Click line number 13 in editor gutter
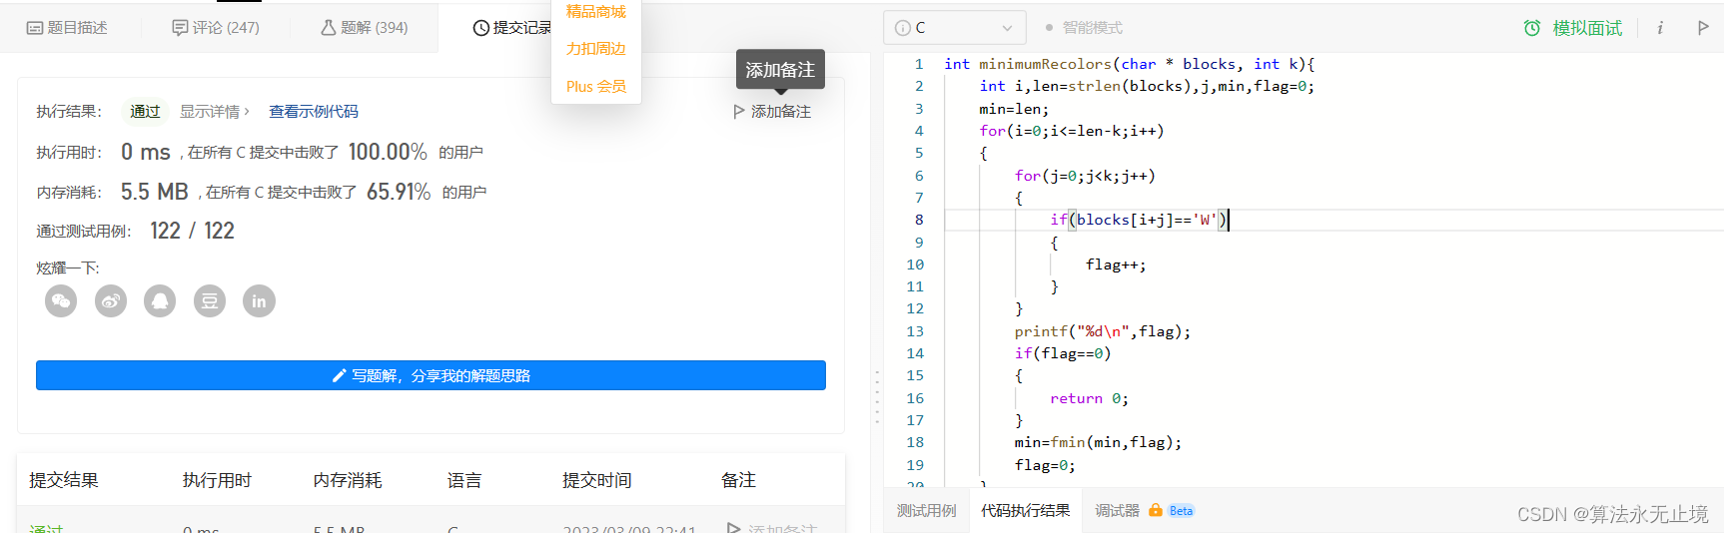The image size is (1724, 533). pyautogui.click(x=915, y=331)
